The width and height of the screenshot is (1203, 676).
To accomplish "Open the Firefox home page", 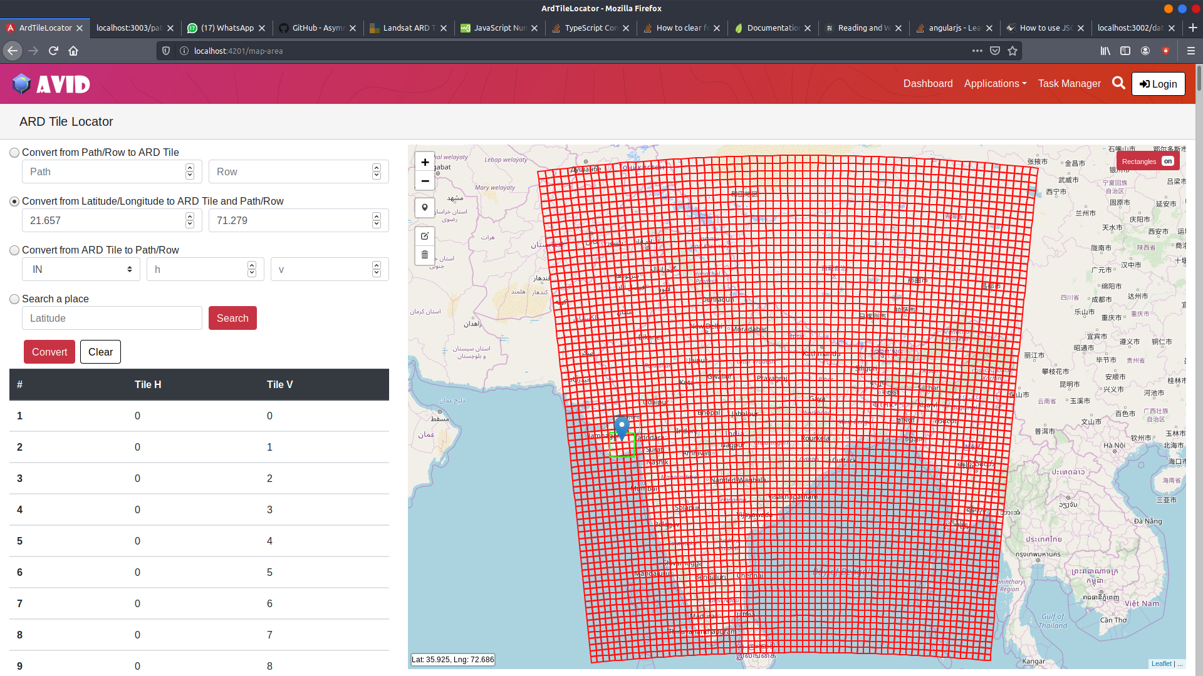I will [x=73, y=51].
